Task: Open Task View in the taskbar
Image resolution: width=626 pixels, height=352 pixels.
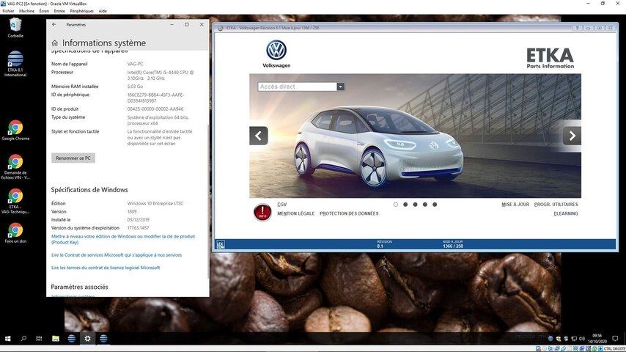Action: (x=39, y=338)
